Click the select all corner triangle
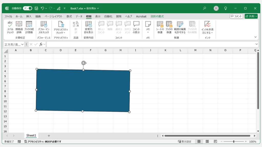The image size is (262, 147). click(x=6, y=51)
